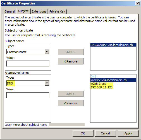Open the subject name help link
Viewport: 141px width, 140px height.
38,125
